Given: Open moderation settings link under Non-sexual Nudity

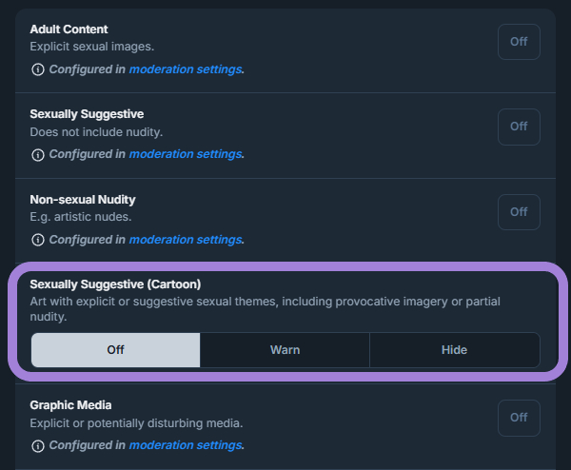Looking at the screenshot, I should point(185,240).
